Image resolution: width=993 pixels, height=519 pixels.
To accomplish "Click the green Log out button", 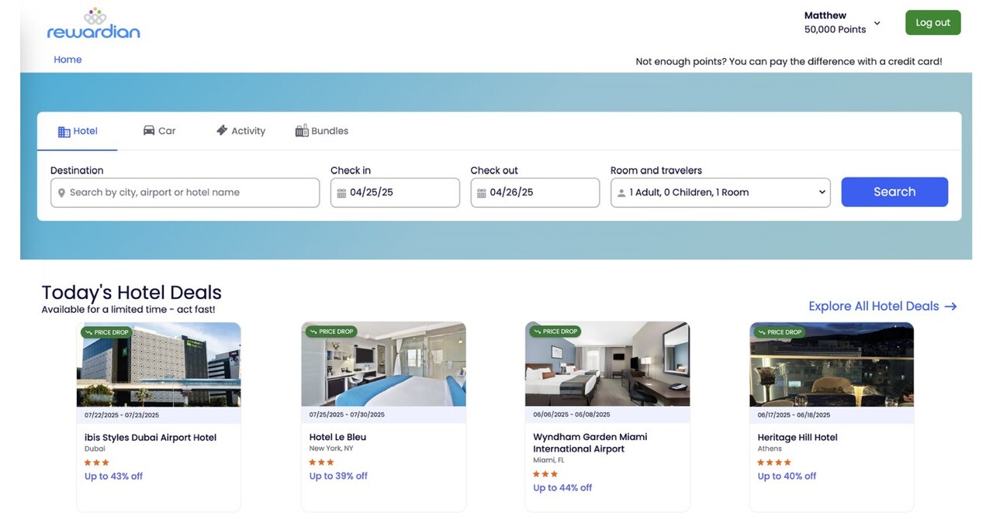I will pos(932,22).
